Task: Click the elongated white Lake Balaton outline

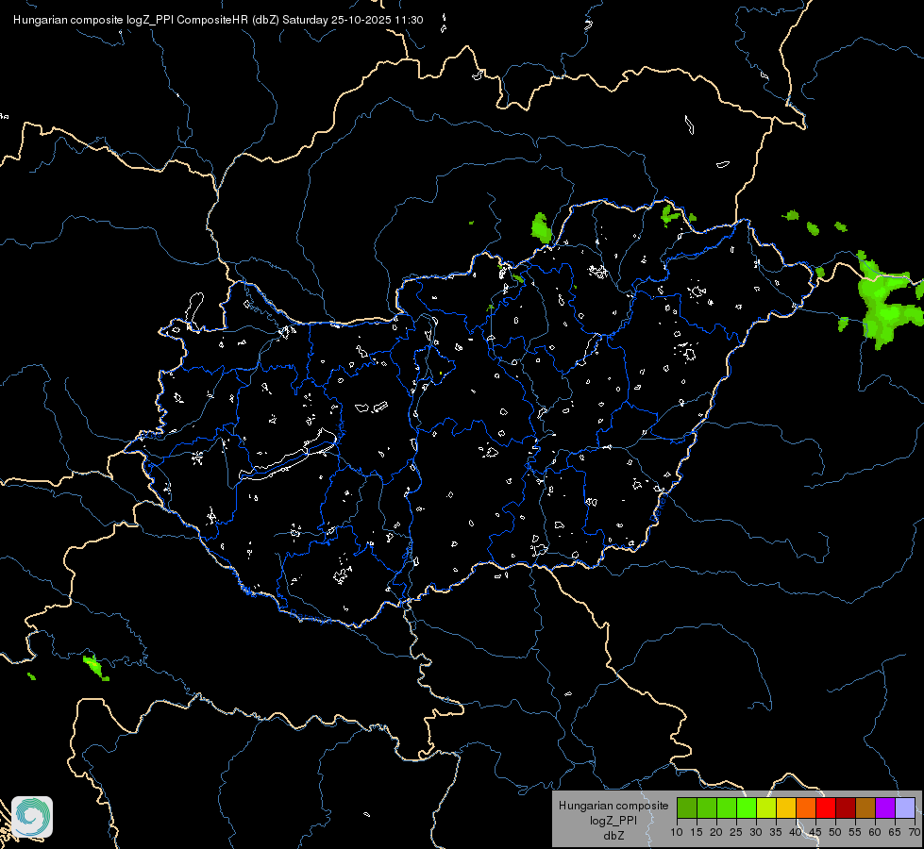Action: point(288,456)
